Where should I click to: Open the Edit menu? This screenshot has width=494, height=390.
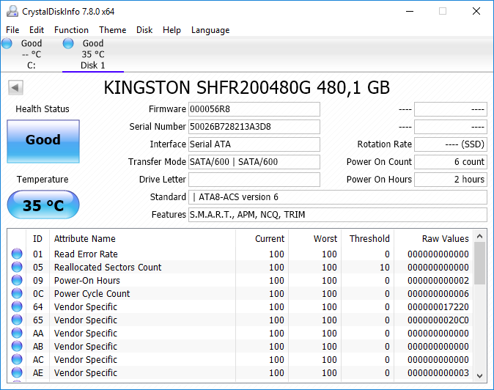click(37, 30)
